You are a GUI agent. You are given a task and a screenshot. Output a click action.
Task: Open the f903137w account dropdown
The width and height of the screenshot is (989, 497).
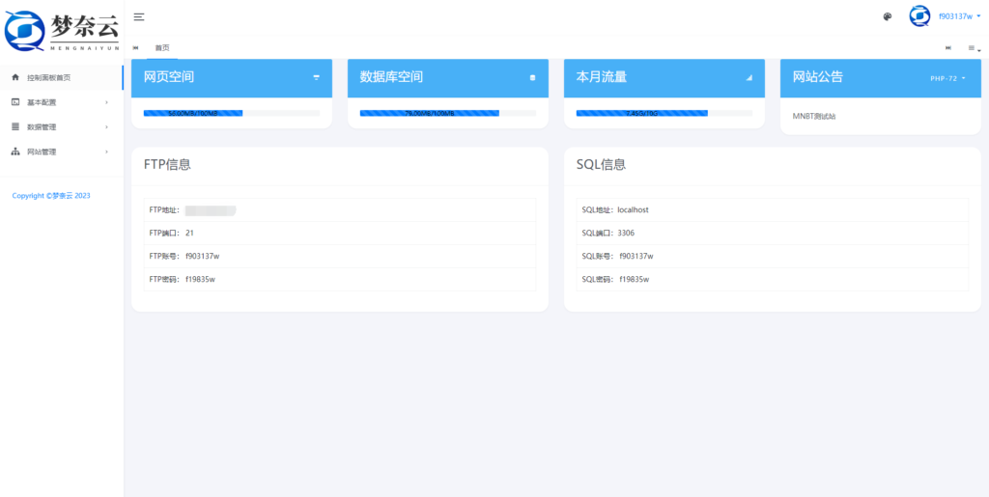pos(959,16)
